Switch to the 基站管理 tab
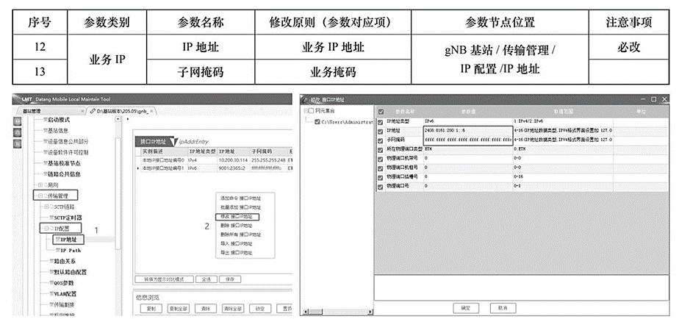The image size is (679, 319). 51,112
